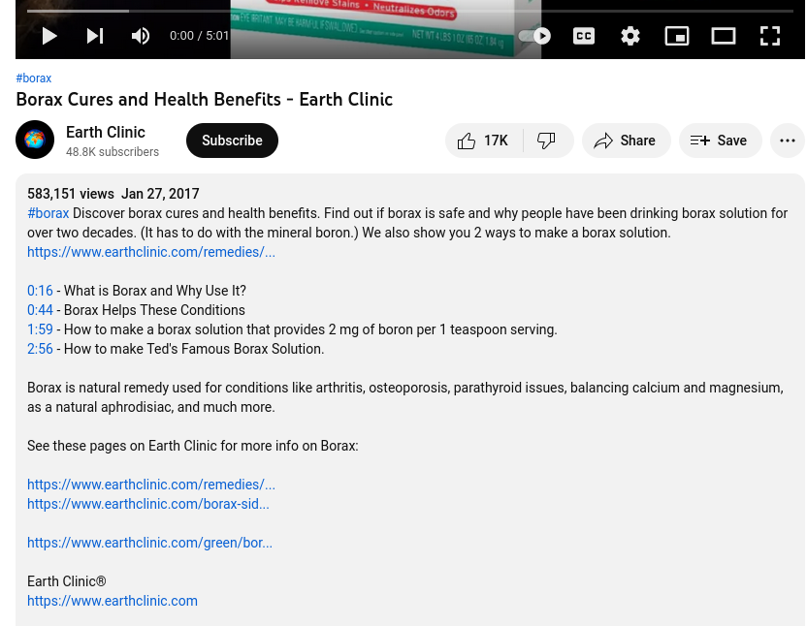Switch to theater mode
Viewport: 807px width, 626px height.
724,36
